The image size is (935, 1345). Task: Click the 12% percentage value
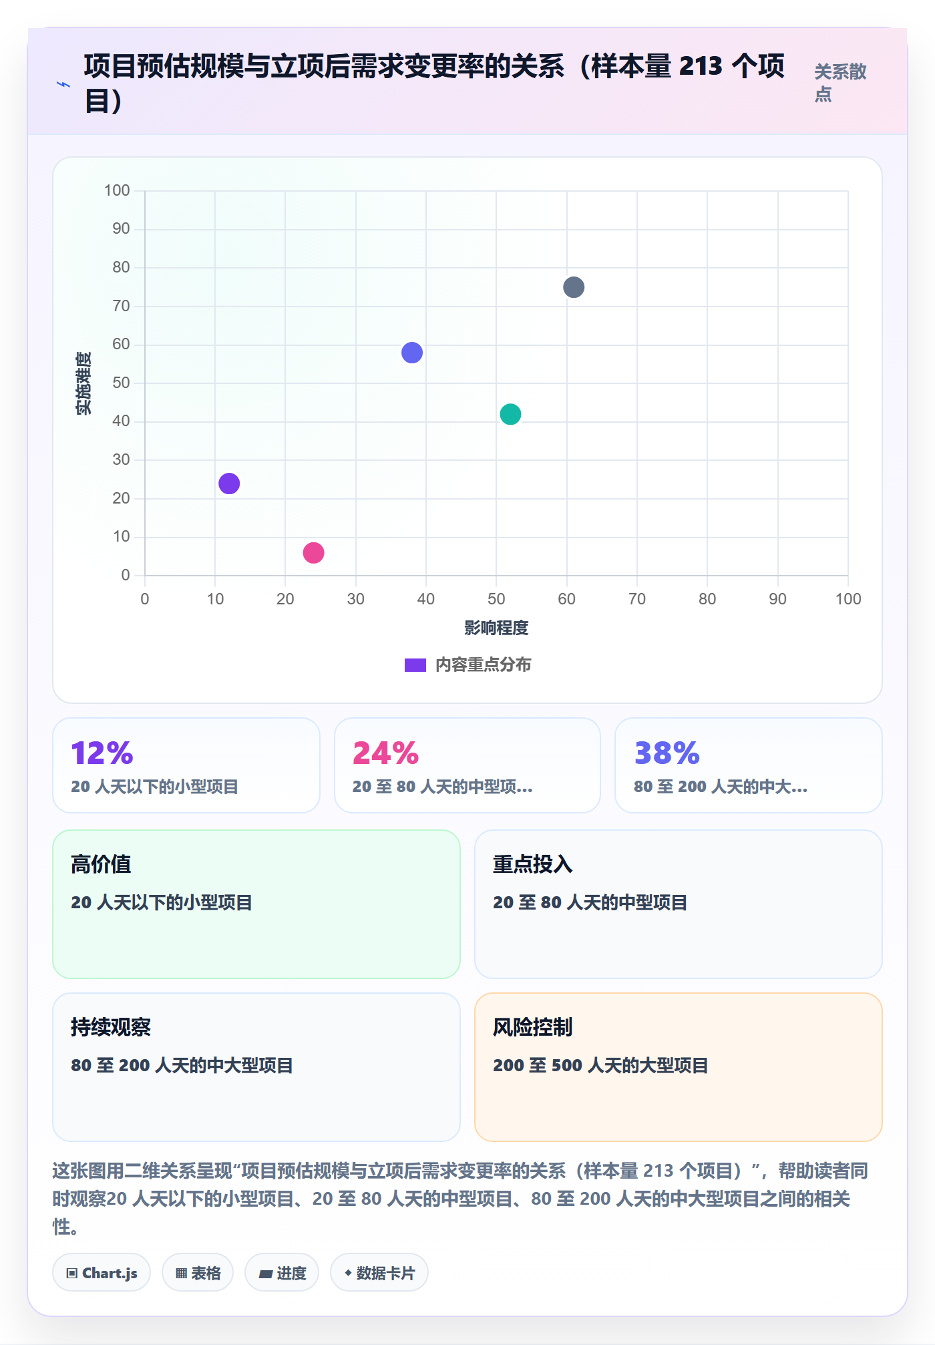pyautogui.click(x=102, y=753)
